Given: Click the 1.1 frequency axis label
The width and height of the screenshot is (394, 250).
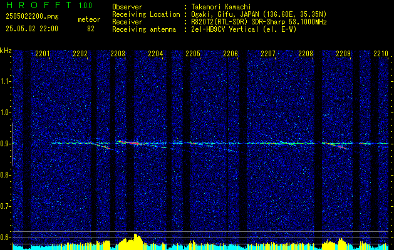Looking at the screenshot, I should 4,81.
